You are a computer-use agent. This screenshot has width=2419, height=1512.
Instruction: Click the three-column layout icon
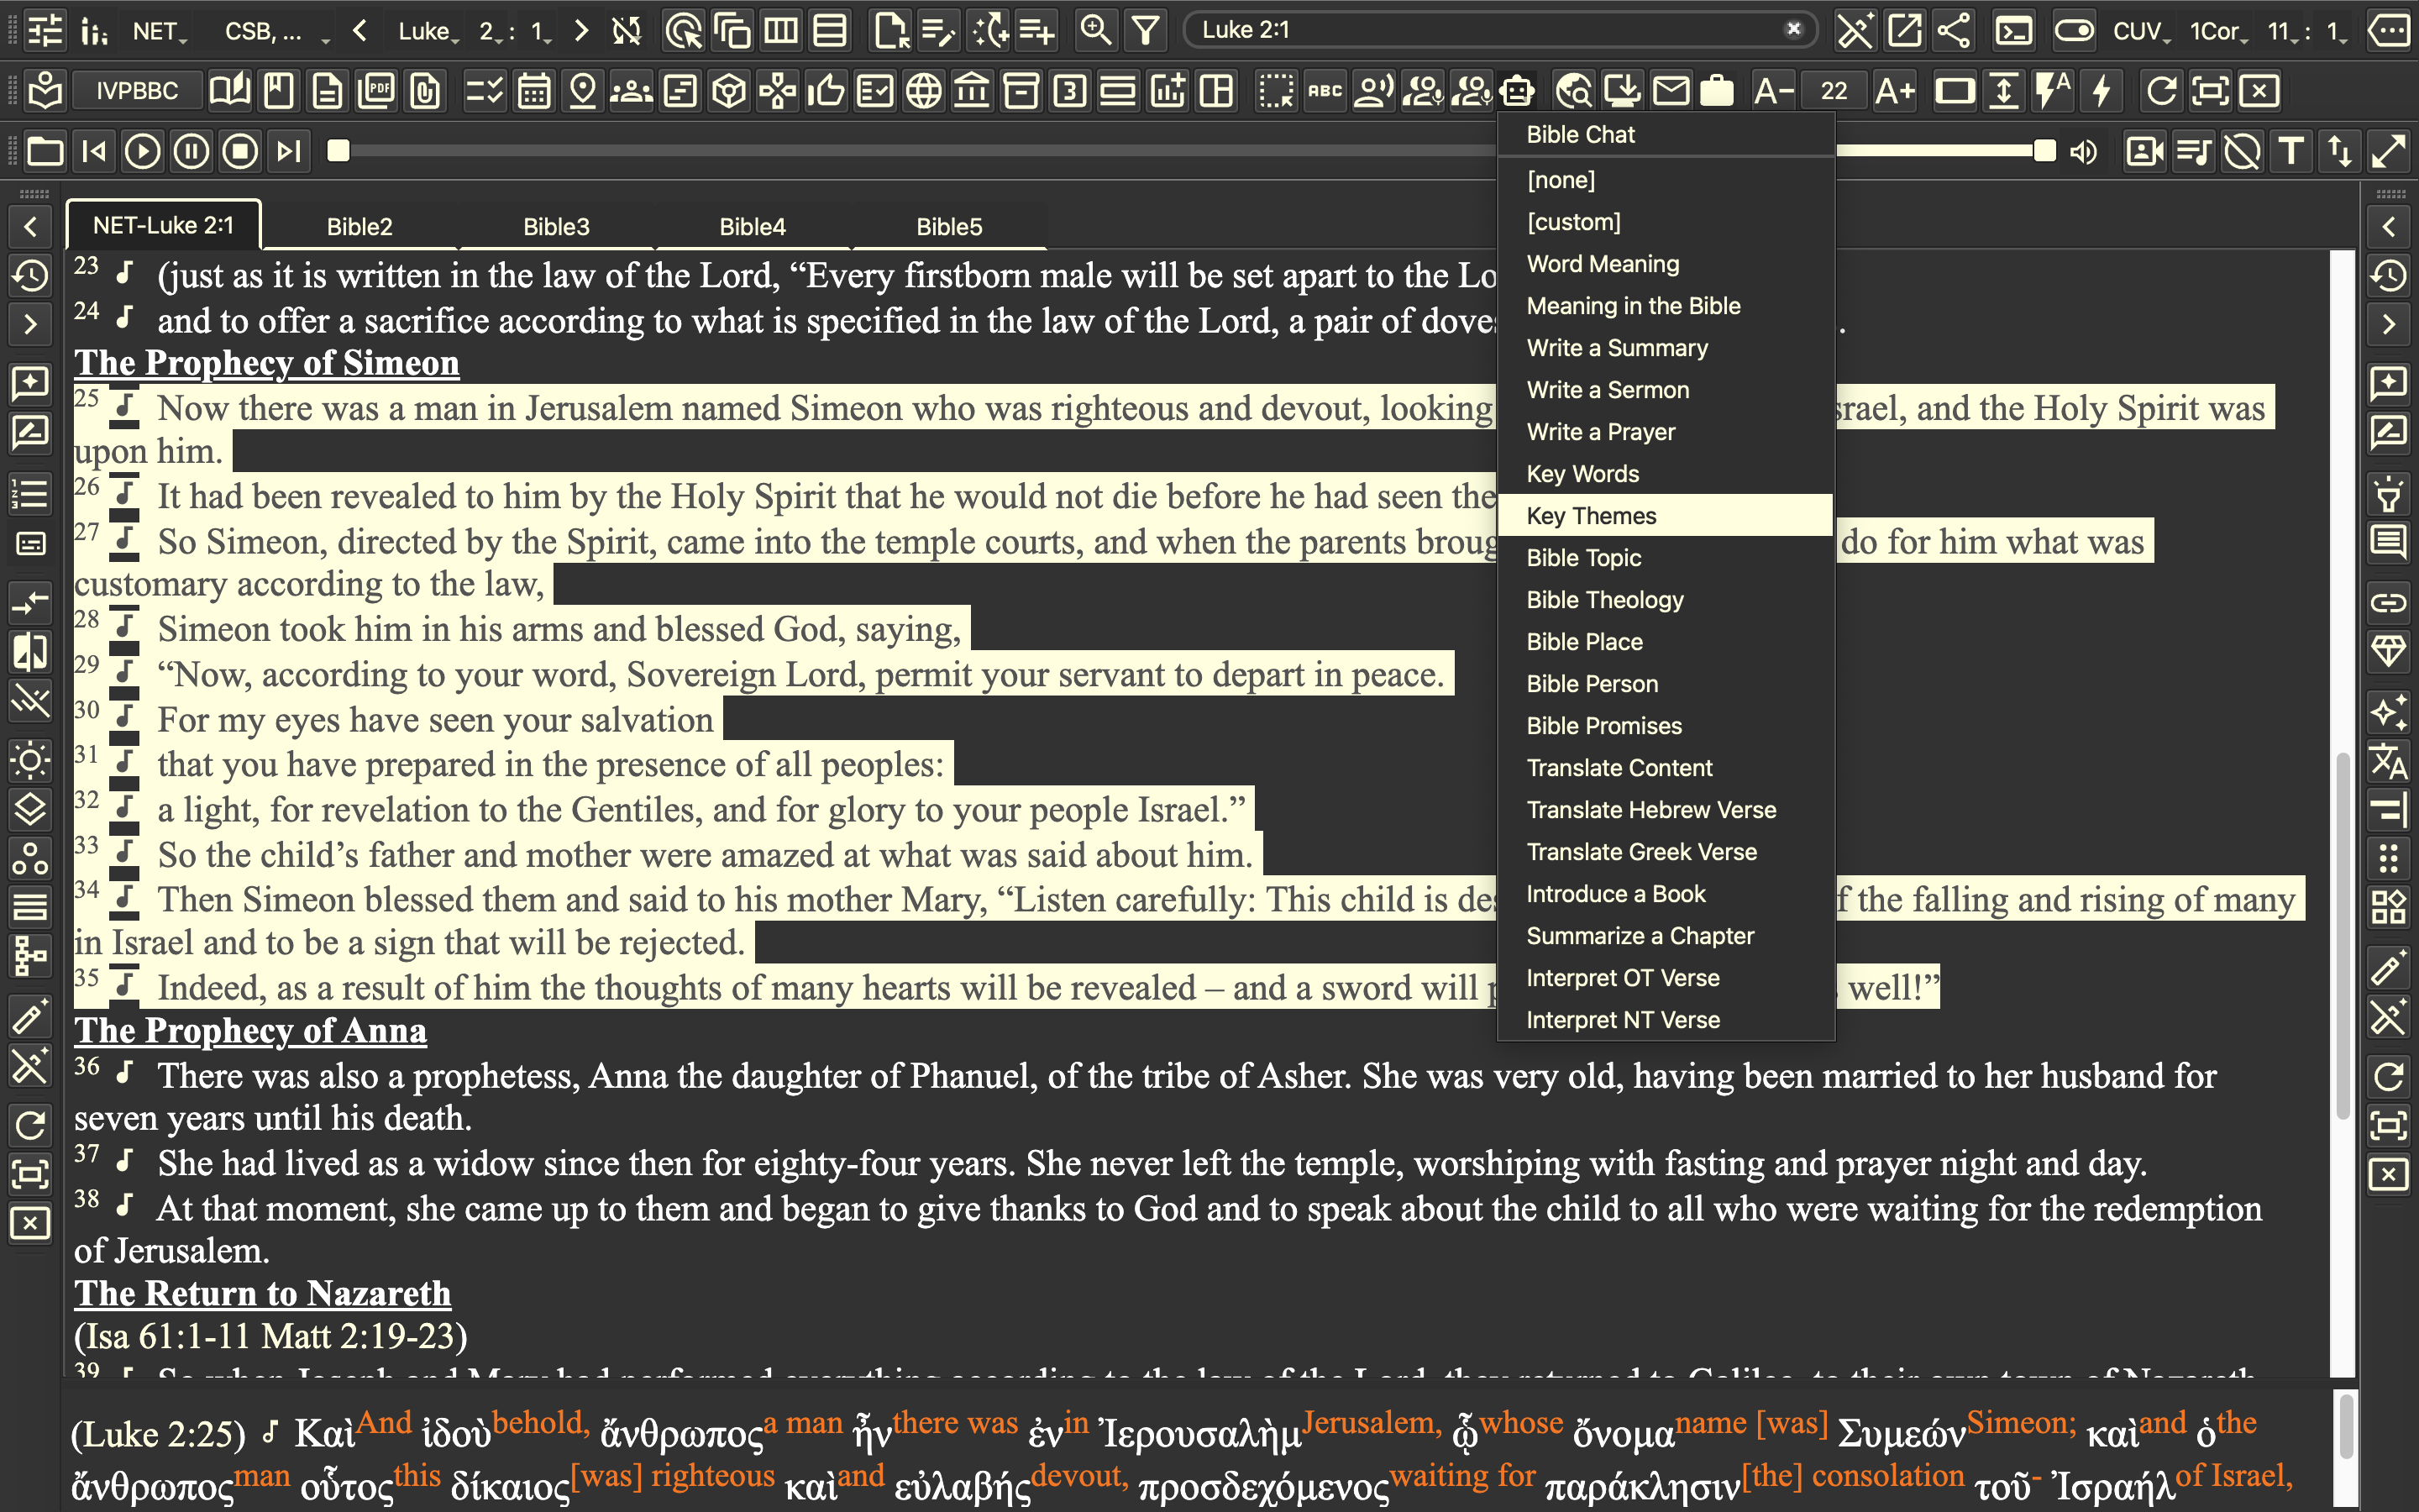tap(780, 31)
